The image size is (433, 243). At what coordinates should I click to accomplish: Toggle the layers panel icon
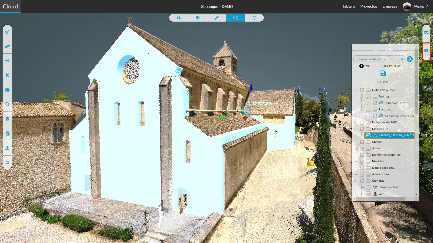[x=426, y=50]
